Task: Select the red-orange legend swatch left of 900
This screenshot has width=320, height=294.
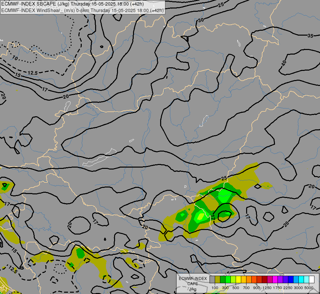Action: [x=254, y=280]
